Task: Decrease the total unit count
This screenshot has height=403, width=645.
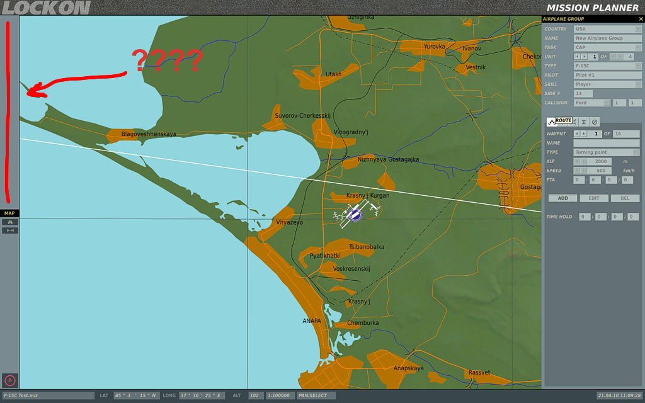Action: coord(614,56)
